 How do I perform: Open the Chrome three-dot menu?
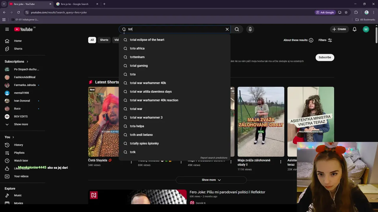tap(374, 12)
